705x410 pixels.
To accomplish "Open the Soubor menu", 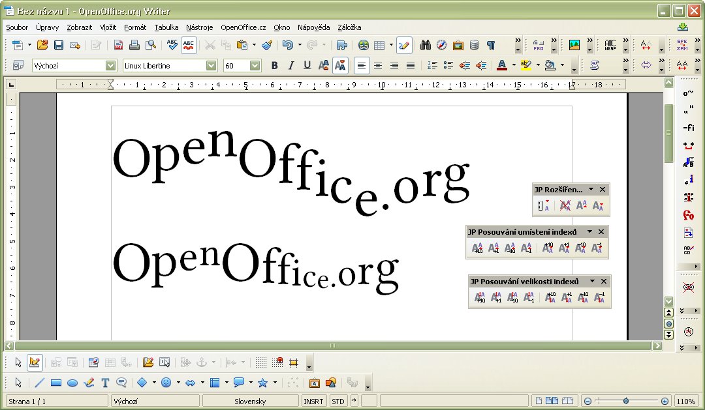I will 17,27.
